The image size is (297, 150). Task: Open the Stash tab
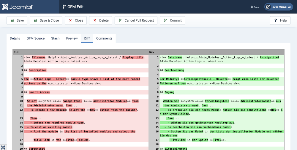tap(55, 38)
